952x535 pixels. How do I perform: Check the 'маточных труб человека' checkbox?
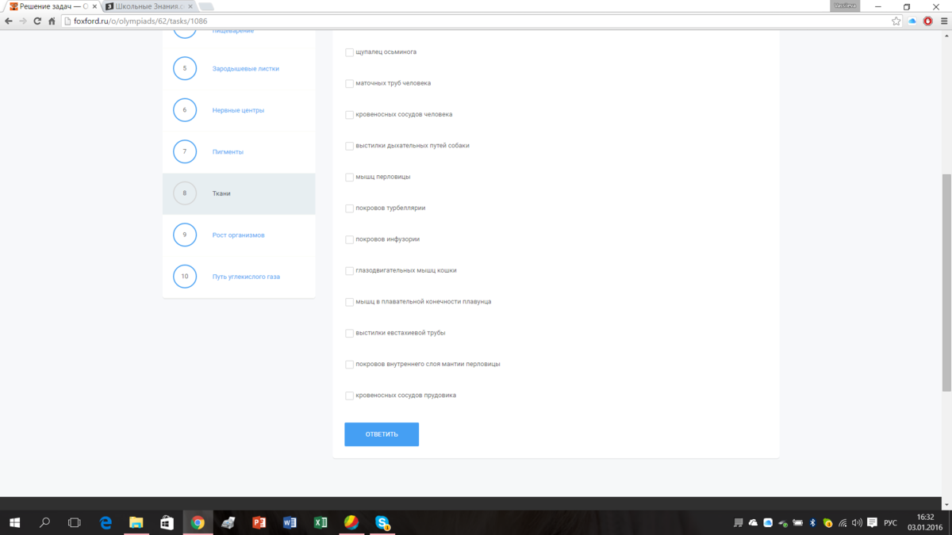click(x=349, y=83)
